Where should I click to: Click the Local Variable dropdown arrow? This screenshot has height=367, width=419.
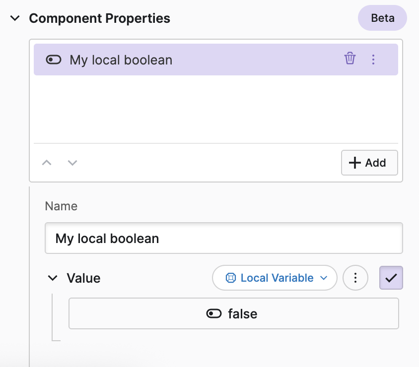324,278
